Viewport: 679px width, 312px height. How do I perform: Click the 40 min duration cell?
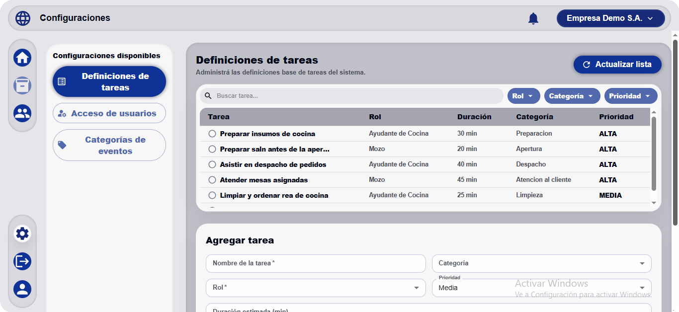[467, 164]
